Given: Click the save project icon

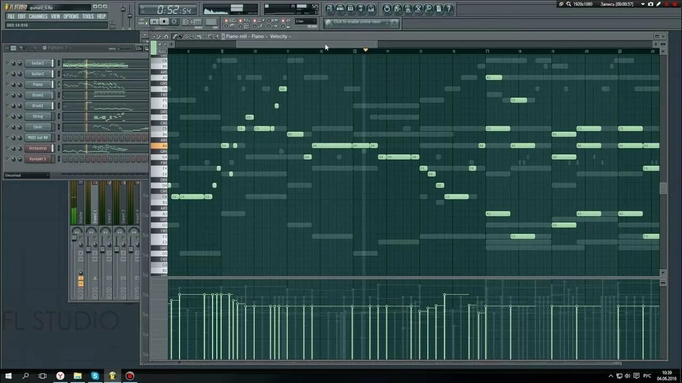Looking at the screenshot, I should click(x=397, y=9).
